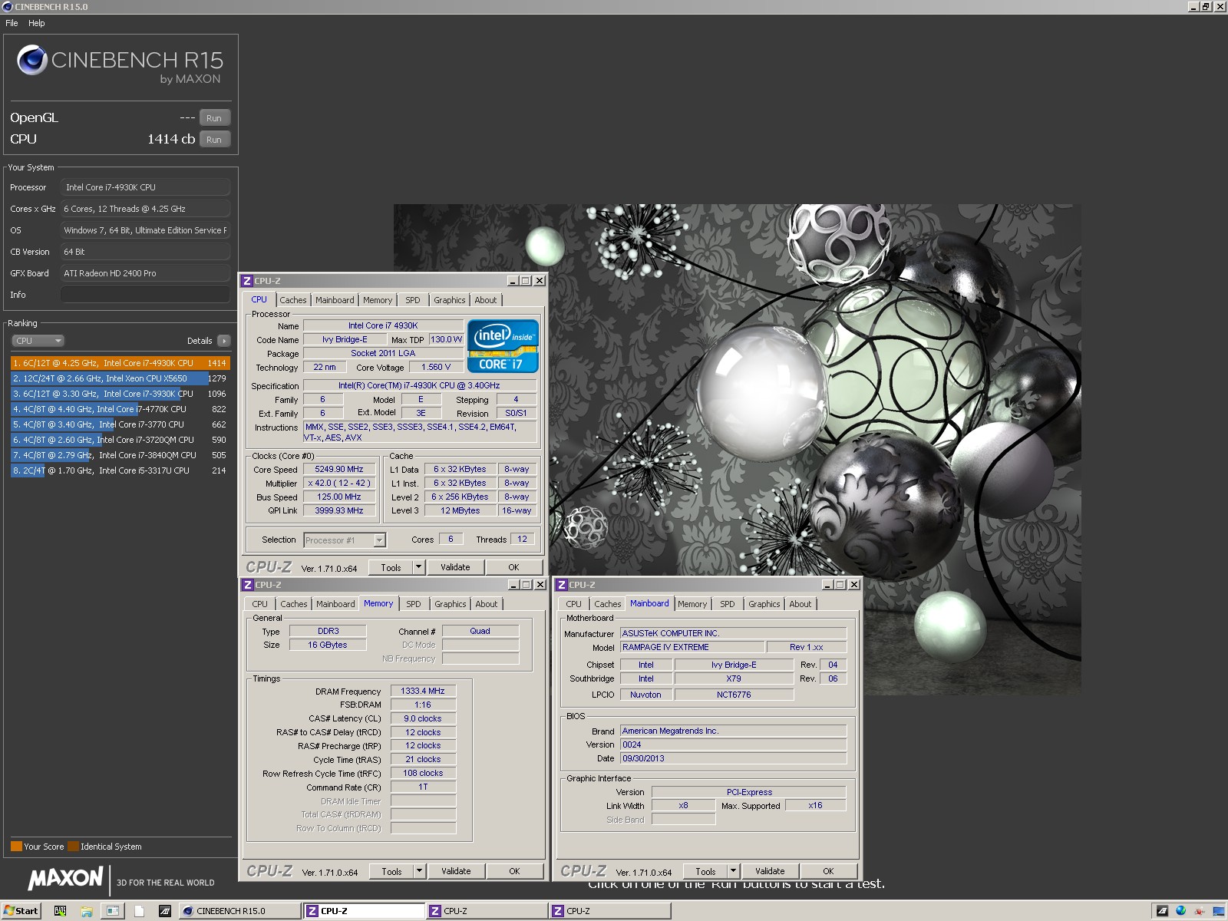The width and height of the screenshot is (1228, 921).
Task: Click Validate in the top CPU-Z window
Action: pos(455,567)
